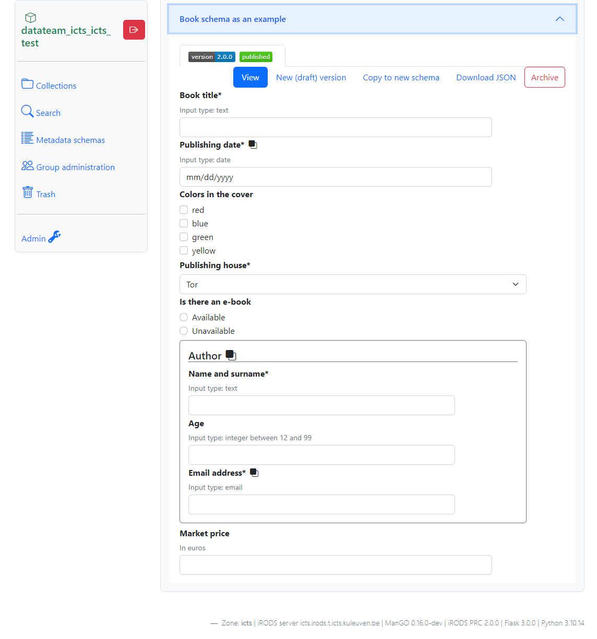Click the Search magnifier icon
Image resolution: width=597 pixels, height=639 pixels.
(27, 111)
